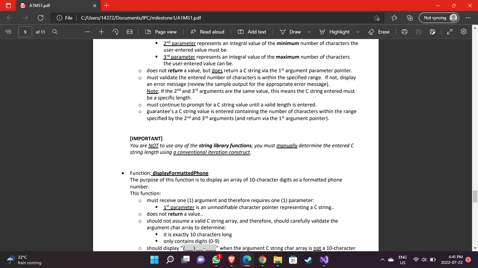The image size is (478, 268).
Task: Open Task View from the taskbar
Action: pyautogui.click(x=185, y=260)
